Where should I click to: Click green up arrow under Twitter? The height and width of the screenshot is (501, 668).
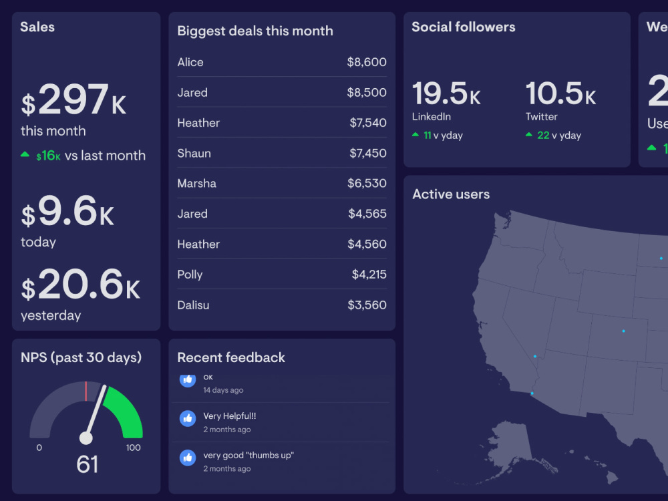pyautogui.click(x=528, y=135)
